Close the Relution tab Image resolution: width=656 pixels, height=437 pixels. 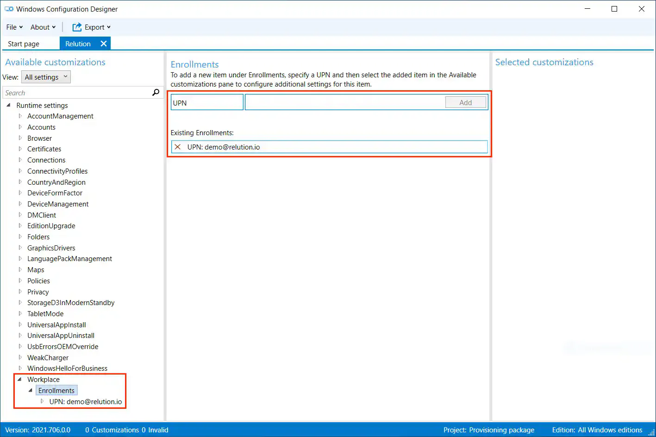click(103, 43)
